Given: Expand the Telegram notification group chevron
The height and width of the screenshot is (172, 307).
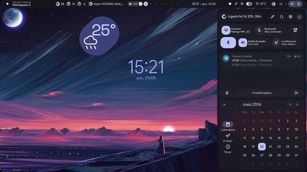Looking at the screenshot, I should [297, 56].
